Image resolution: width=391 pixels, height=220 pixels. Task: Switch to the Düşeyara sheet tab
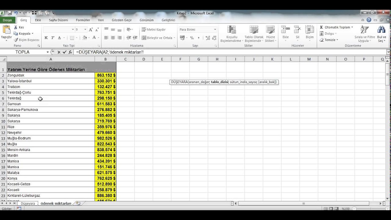(x=28, y=204)
